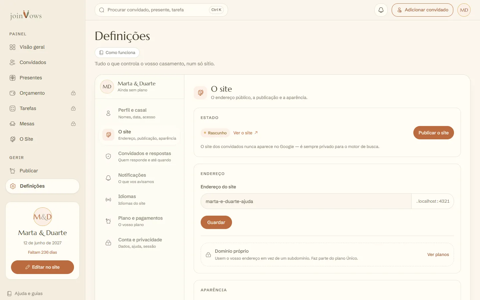Image resolution: width=480 pixels, height=300 pixels.
Task: Open the notifications bell in the top bar
Action: (x=381, y=10)
